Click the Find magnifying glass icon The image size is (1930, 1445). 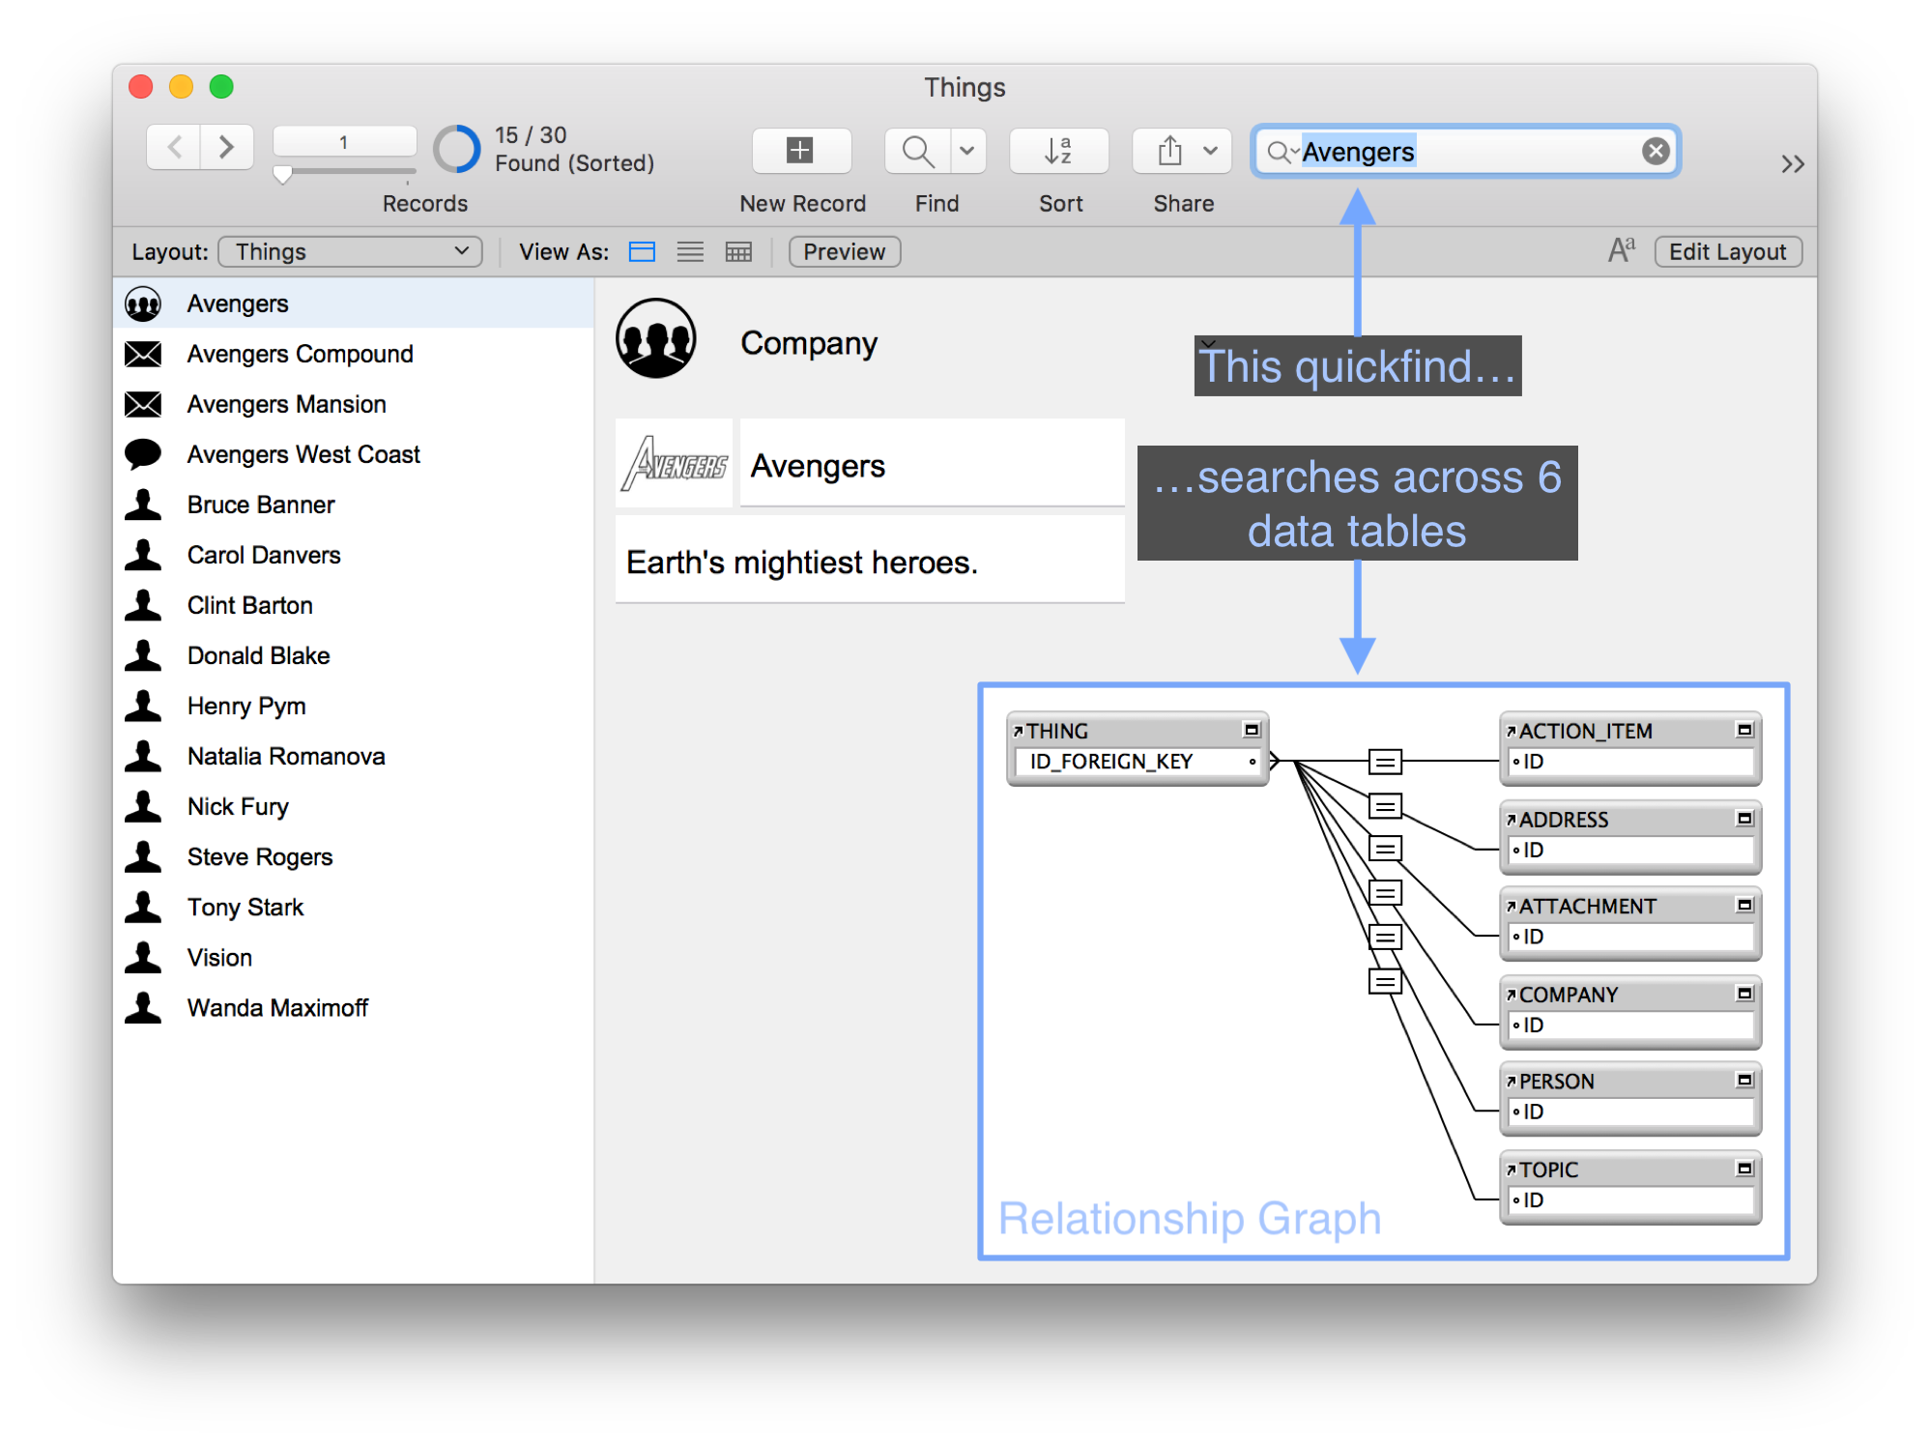tap(917, 151)
